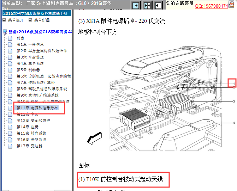Open the QQ:1967900174 contact link

click(211, 6)
